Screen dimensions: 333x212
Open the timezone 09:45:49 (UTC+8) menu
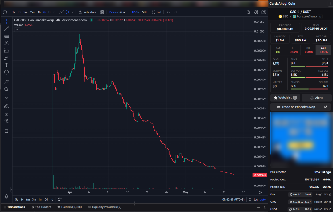[x=233, y=199]
